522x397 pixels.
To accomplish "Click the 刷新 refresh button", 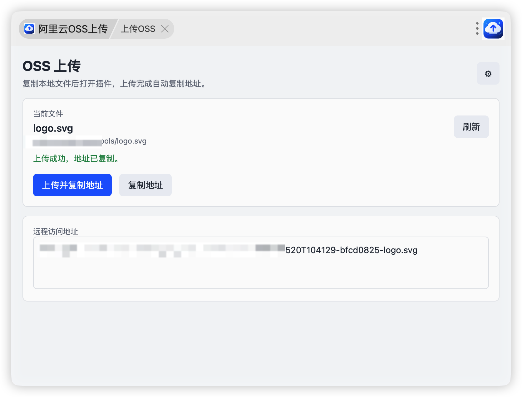I will [x=471, y=127].
